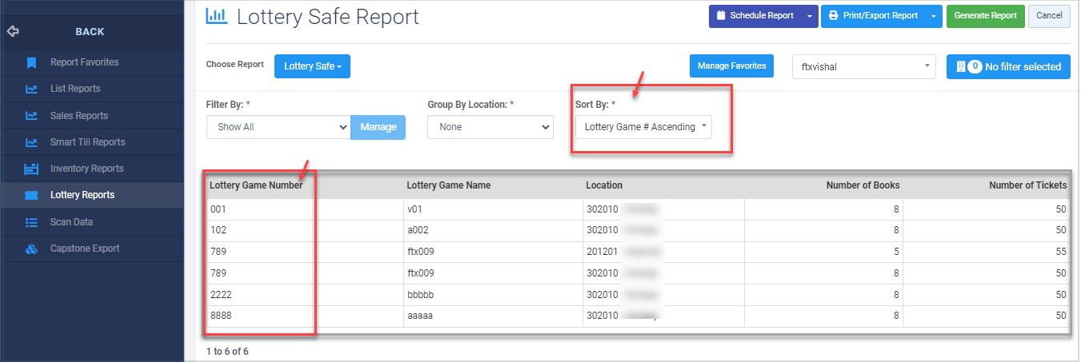Viewport: 1081px width, 362px height.
Task: Click the Inventory Reports pallet icon
Action: coord(31,169)
